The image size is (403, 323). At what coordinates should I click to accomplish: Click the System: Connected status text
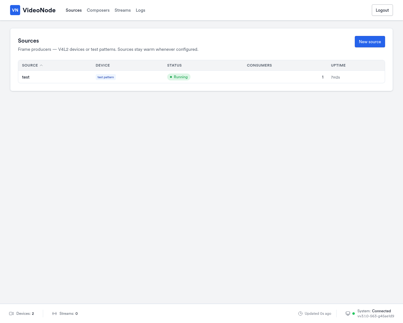[374, 311]
